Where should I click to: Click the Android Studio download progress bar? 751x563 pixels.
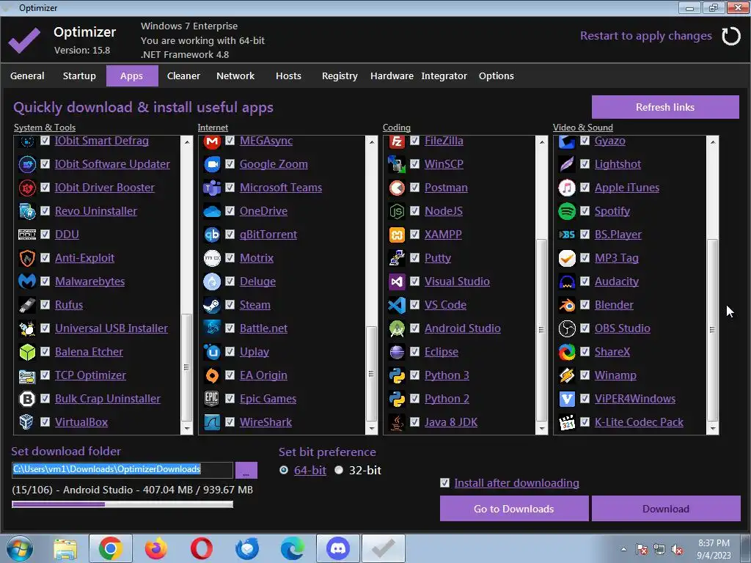pyautogui.click(x=122, y=504)
